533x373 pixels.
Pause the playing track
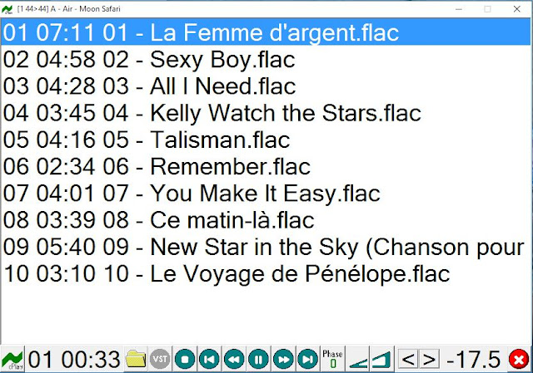coord(259,360)
